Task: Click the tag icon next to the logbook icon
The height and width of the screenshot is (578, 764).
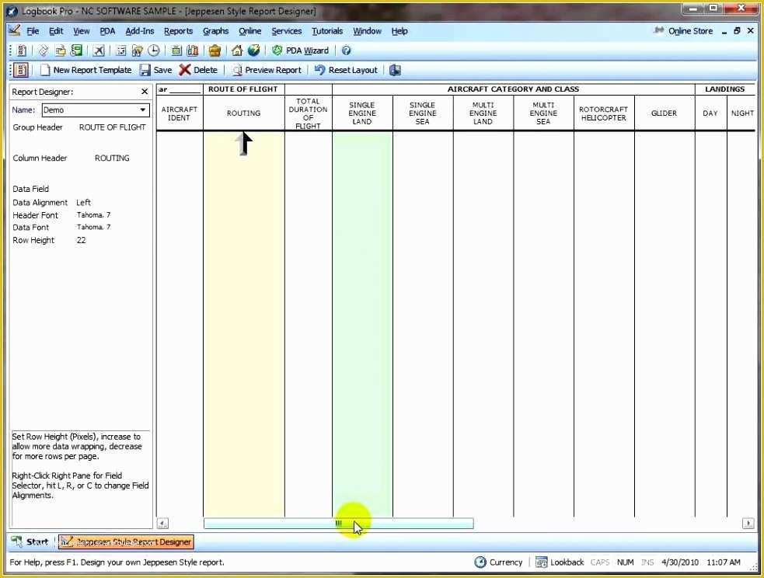Action: (44, 50)
